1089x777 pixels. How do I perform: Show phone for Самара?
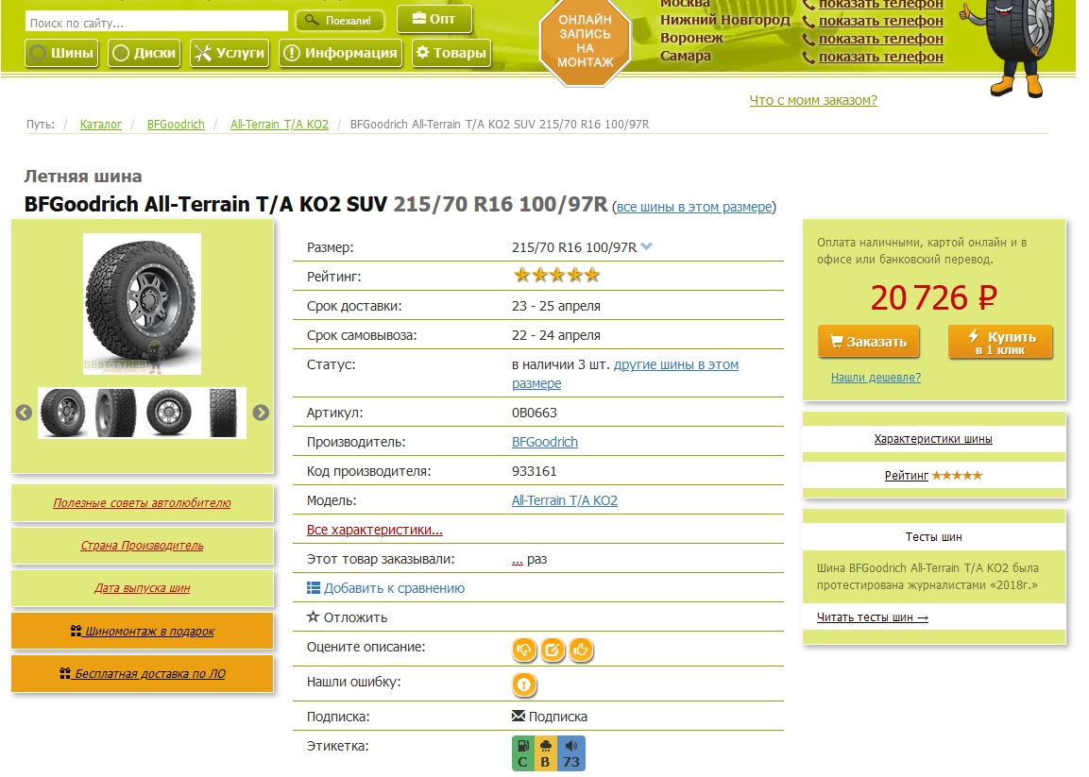coord(880,57)
